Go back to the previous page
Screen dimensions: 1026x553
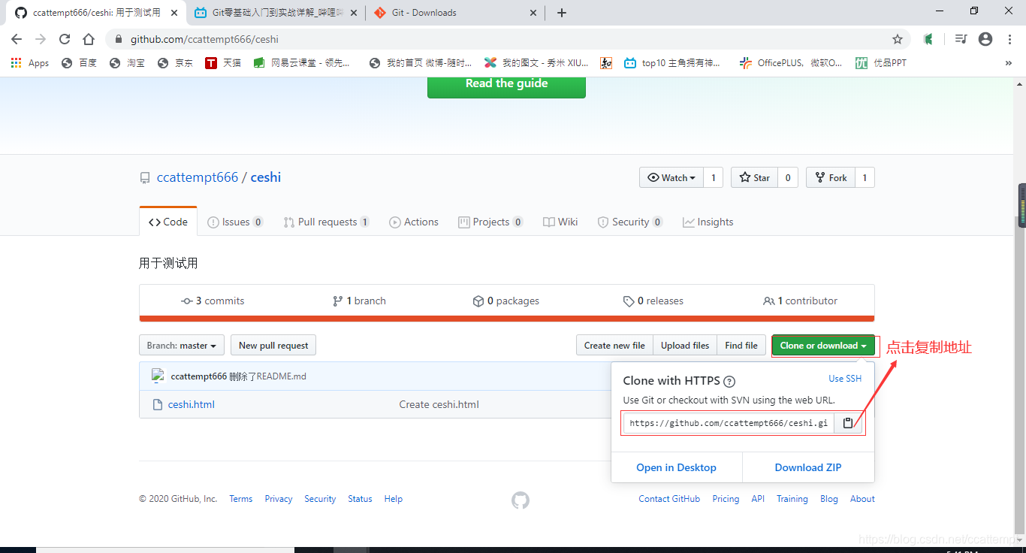pyautogui.click(x=17, y=39)
